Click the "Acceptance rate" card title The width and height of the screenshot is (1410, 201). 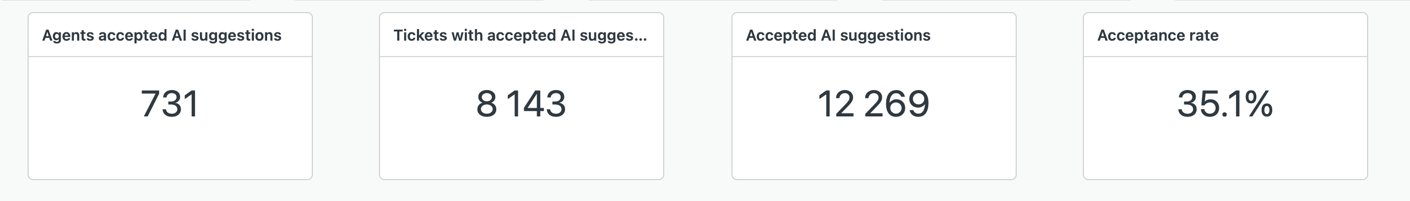pyautogui.click(x=1158, y=36)
